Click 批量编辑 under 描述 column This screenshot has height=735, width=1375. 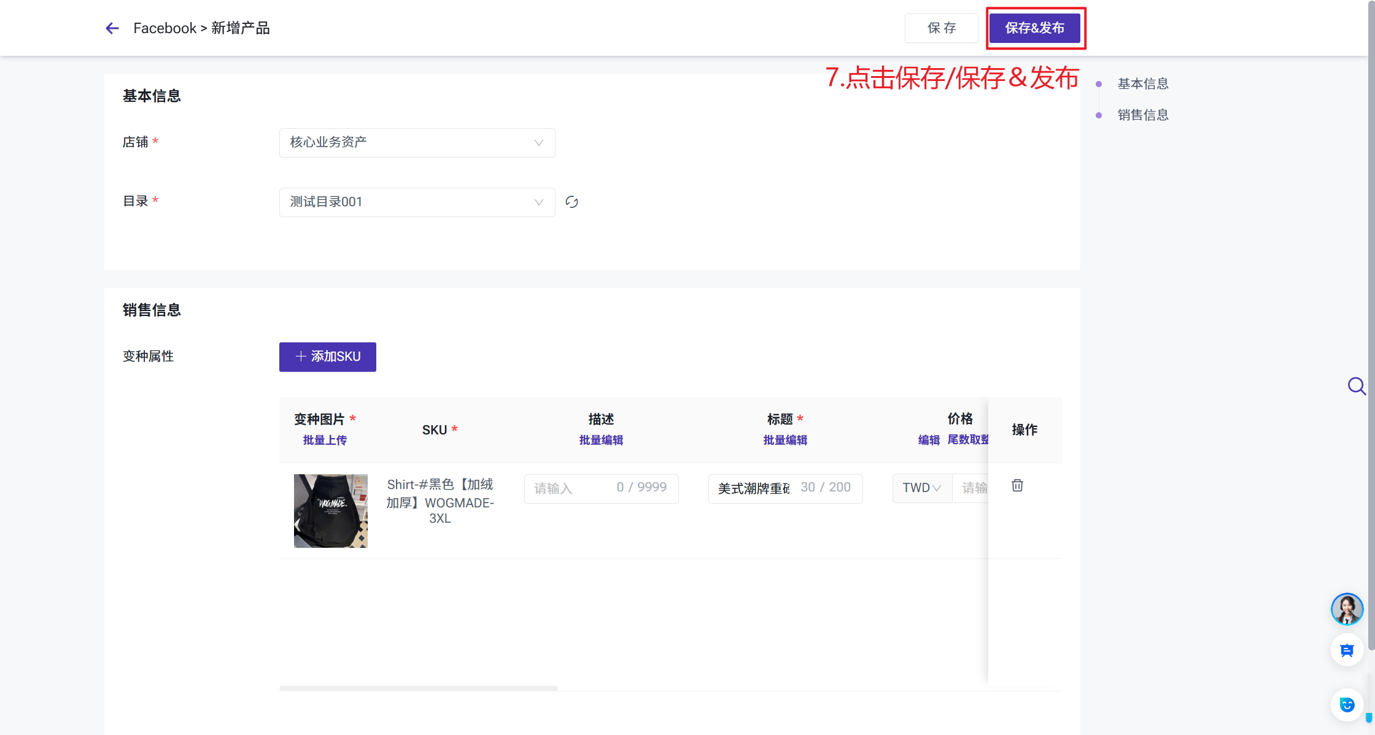coord(601,441)
